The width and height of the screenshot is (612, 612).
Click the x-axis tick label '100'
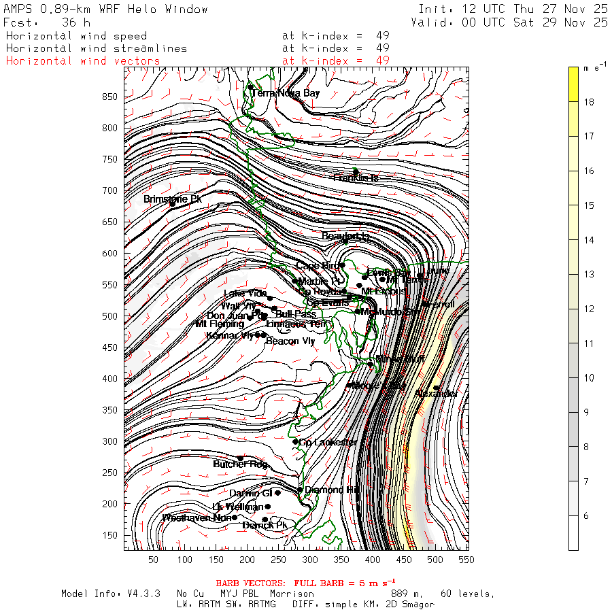click(x=184, y=560)
